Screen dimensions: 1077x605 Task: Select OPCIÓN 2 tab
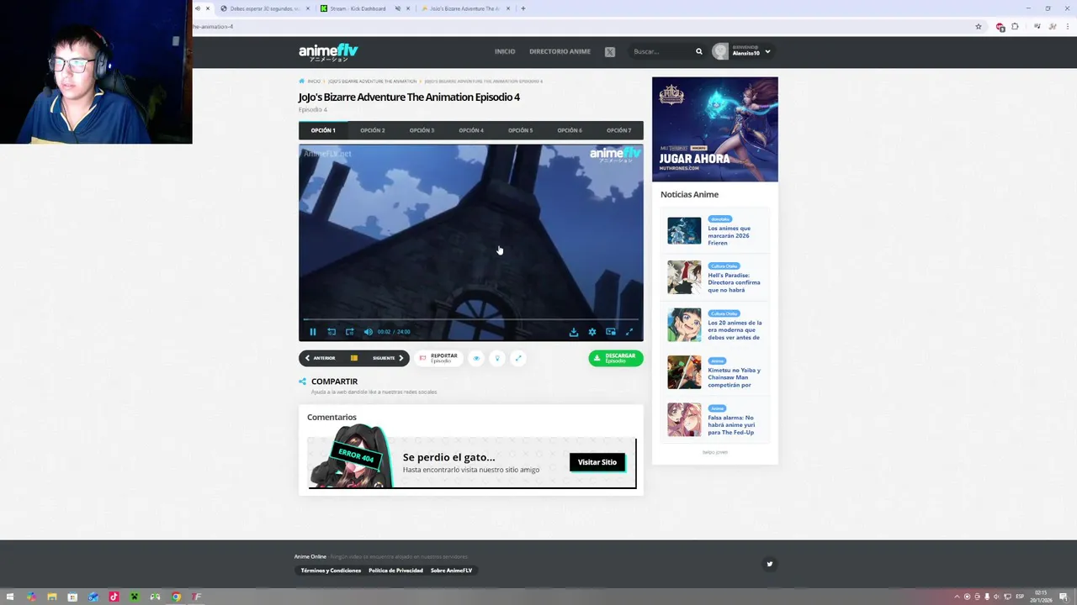373,130
